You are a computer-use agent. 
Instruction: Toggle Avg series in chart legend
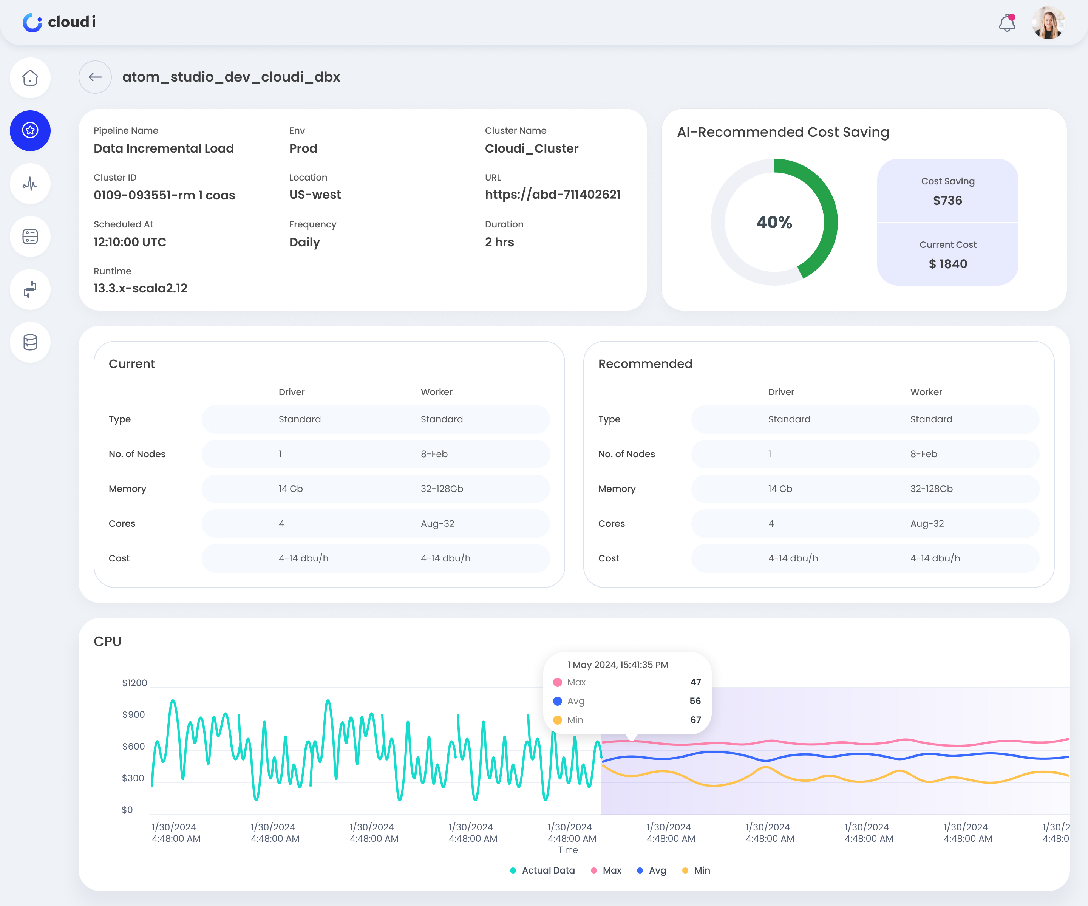(651, 870)
